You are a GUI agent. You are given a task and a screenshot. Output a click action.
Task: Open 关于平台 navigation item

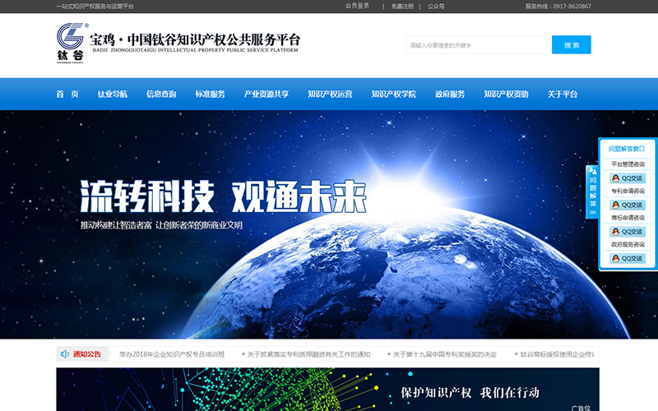click(x=563, y=95)
